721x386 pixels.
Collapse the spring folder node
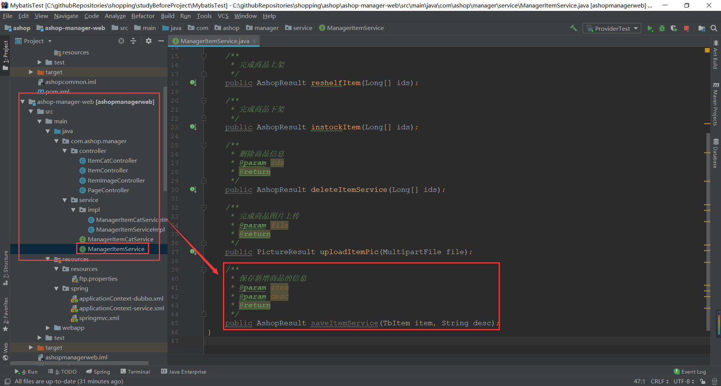[56, 288]
